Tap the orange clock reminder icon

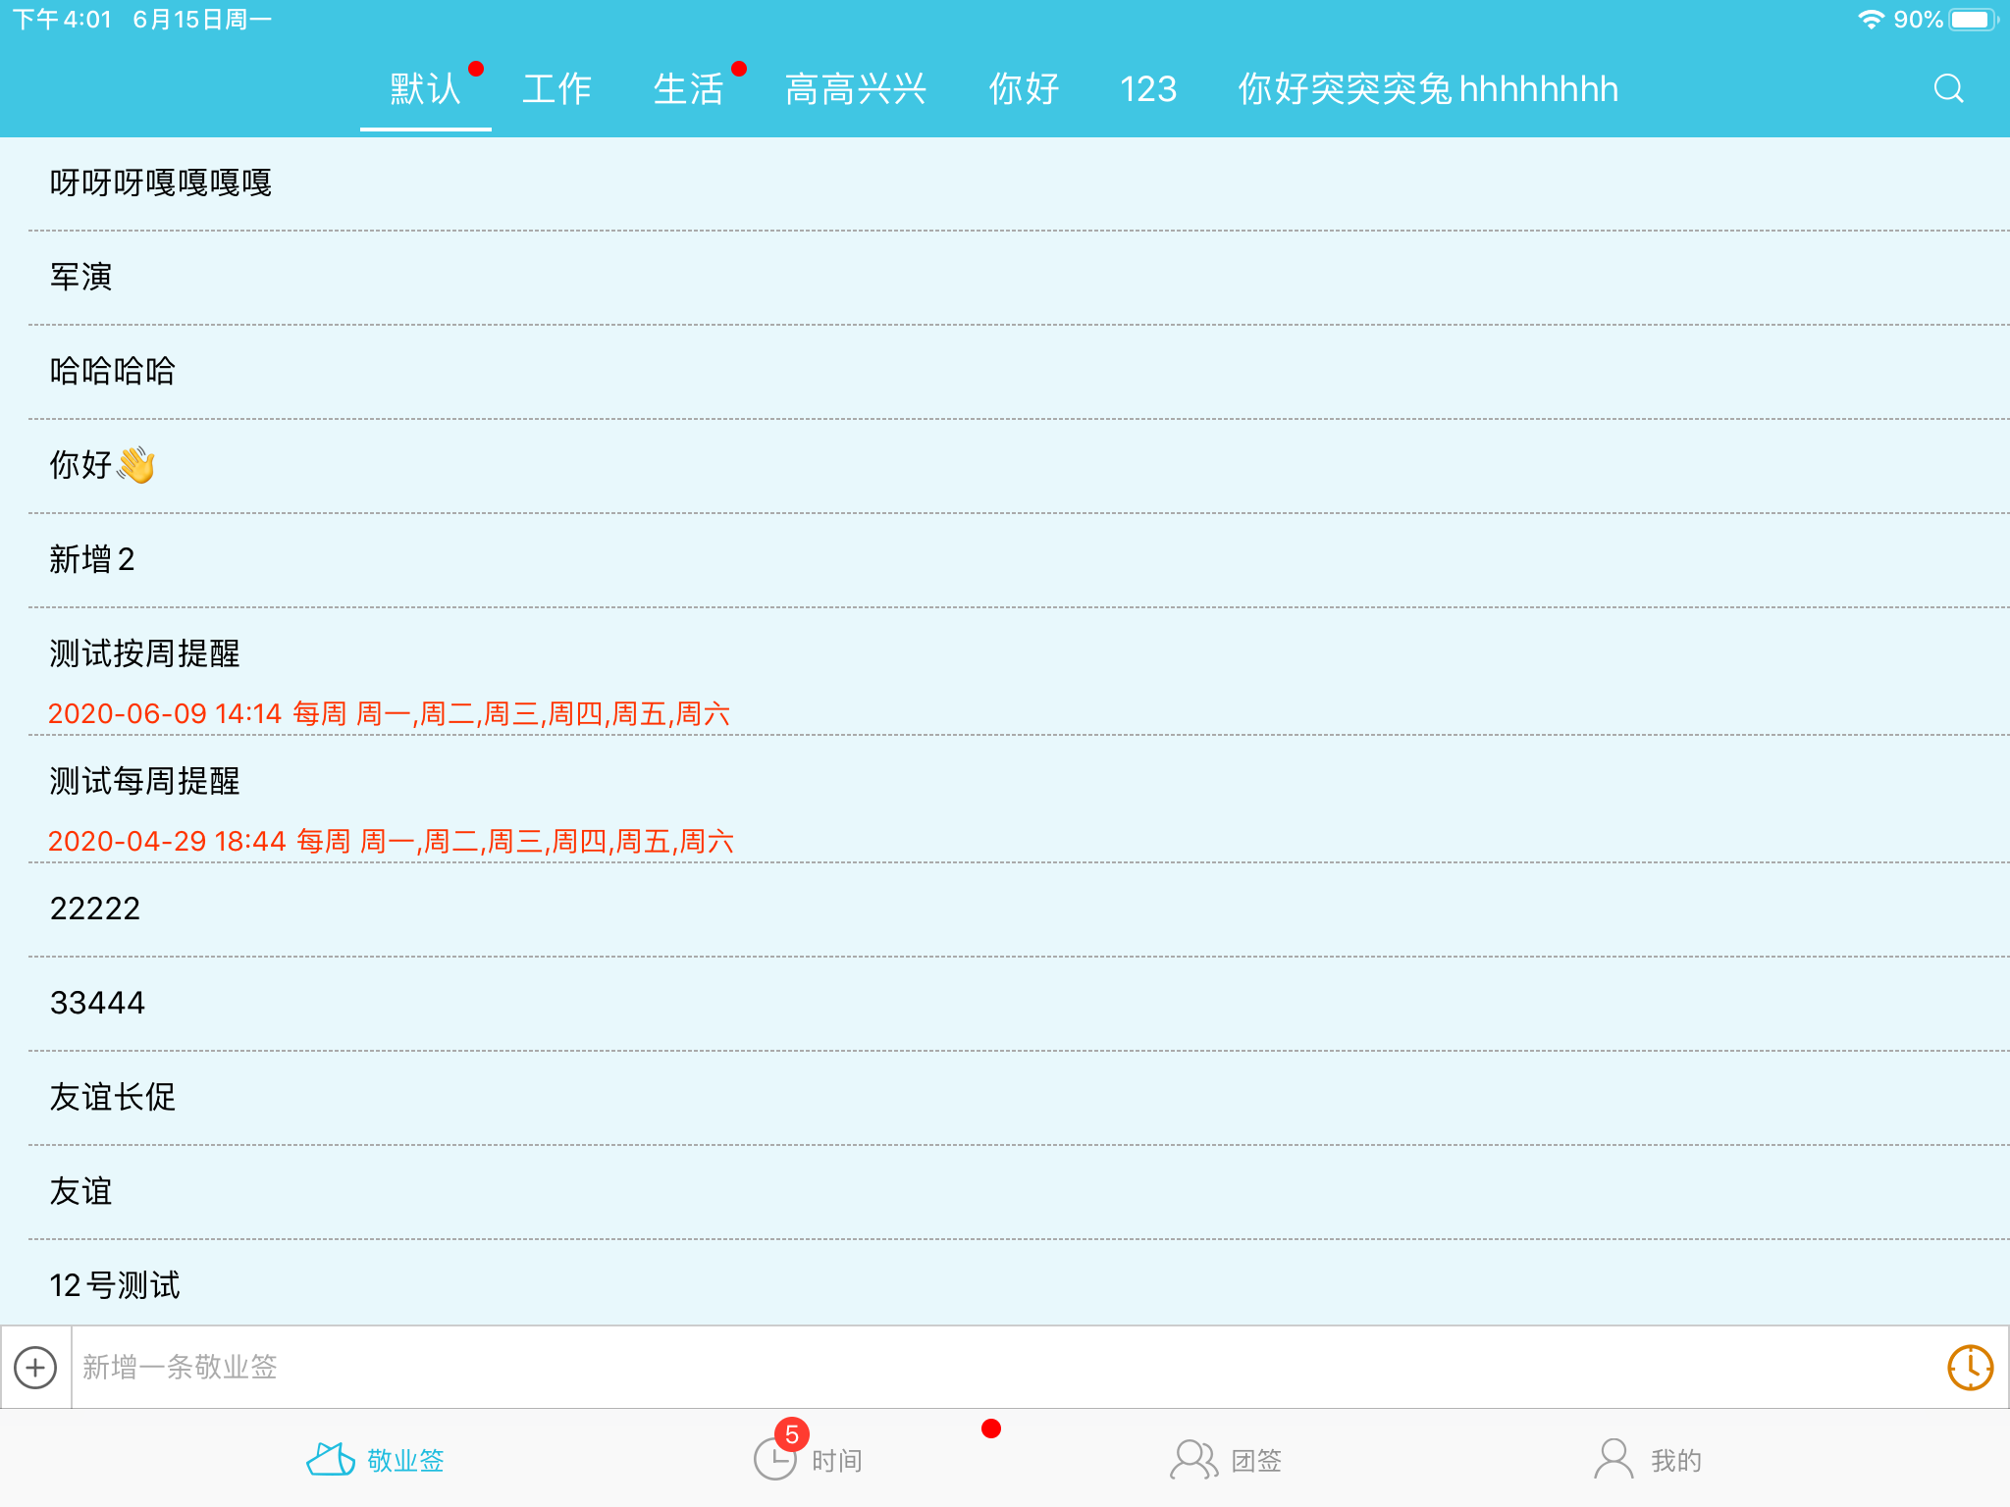(x=1970, y=1368)
